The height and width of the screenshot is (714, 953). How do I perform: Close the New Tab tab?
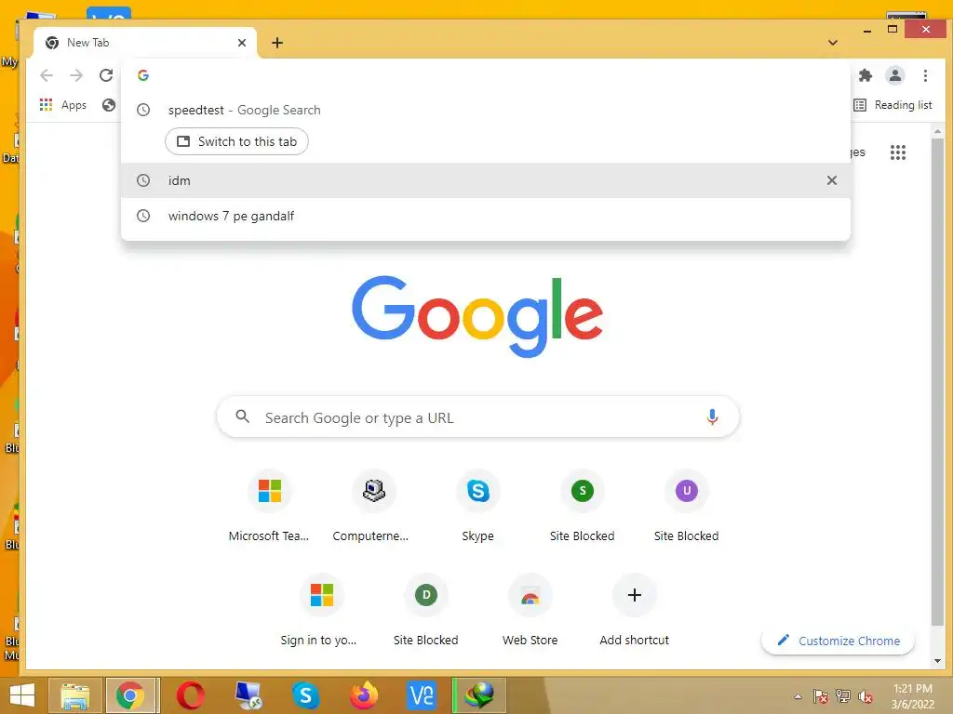click(x=242, y=43)
